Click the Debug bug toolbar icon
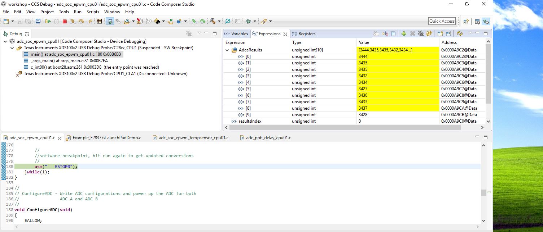543x232 pixels. click(x=249, y=22)
